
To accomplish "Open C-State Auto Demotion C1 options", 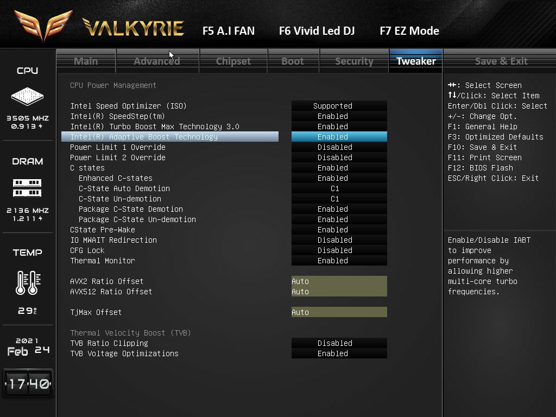I will pyautogui.click(x=339, y=188).
